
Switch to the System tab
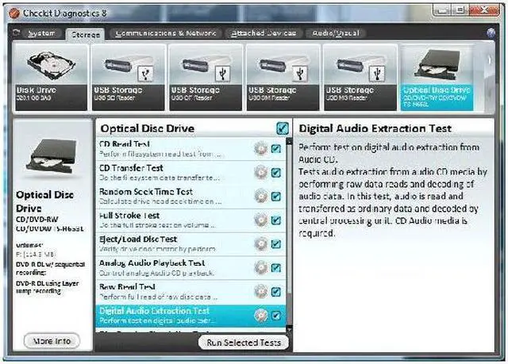click(x=40, y=33)
